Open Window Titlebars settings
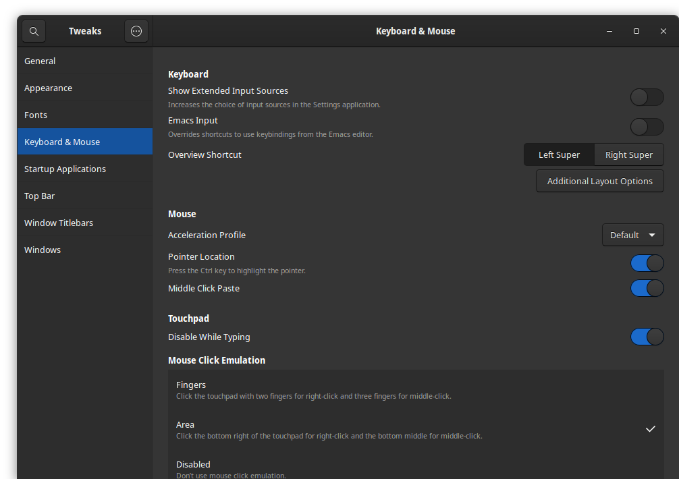Image resolution: width=679 pixels, height=479 pixels. click(59, 223)
